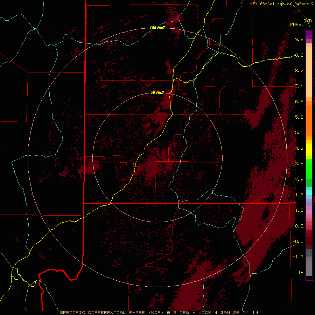The image size is (315, 315).
Task: Pick the cyan segment of the color bar
Action: click(x=309, y=192)
